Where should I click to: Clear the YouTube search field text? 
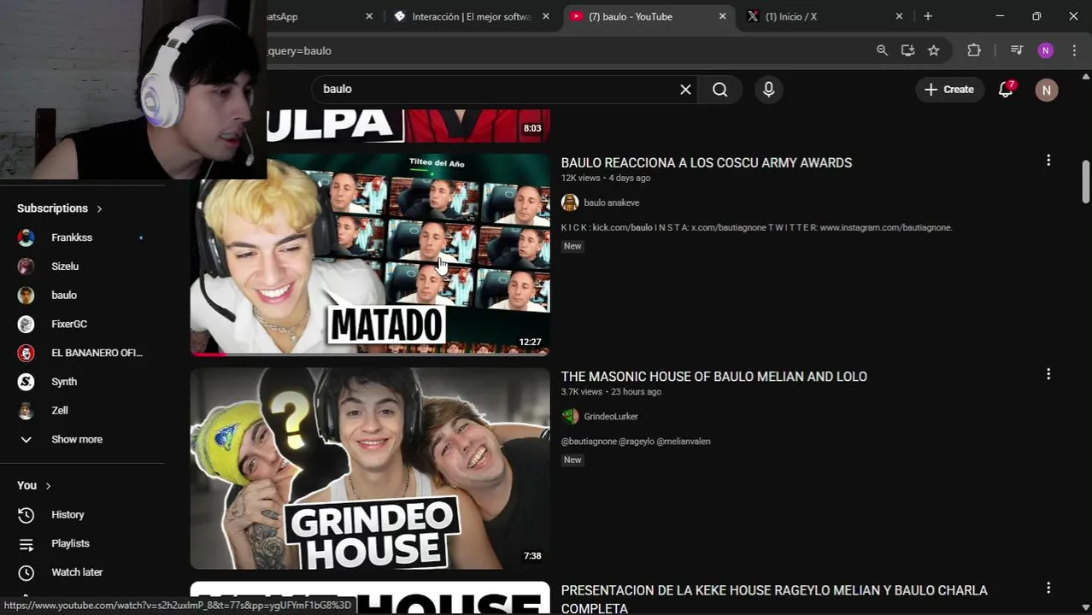[685, 89]
